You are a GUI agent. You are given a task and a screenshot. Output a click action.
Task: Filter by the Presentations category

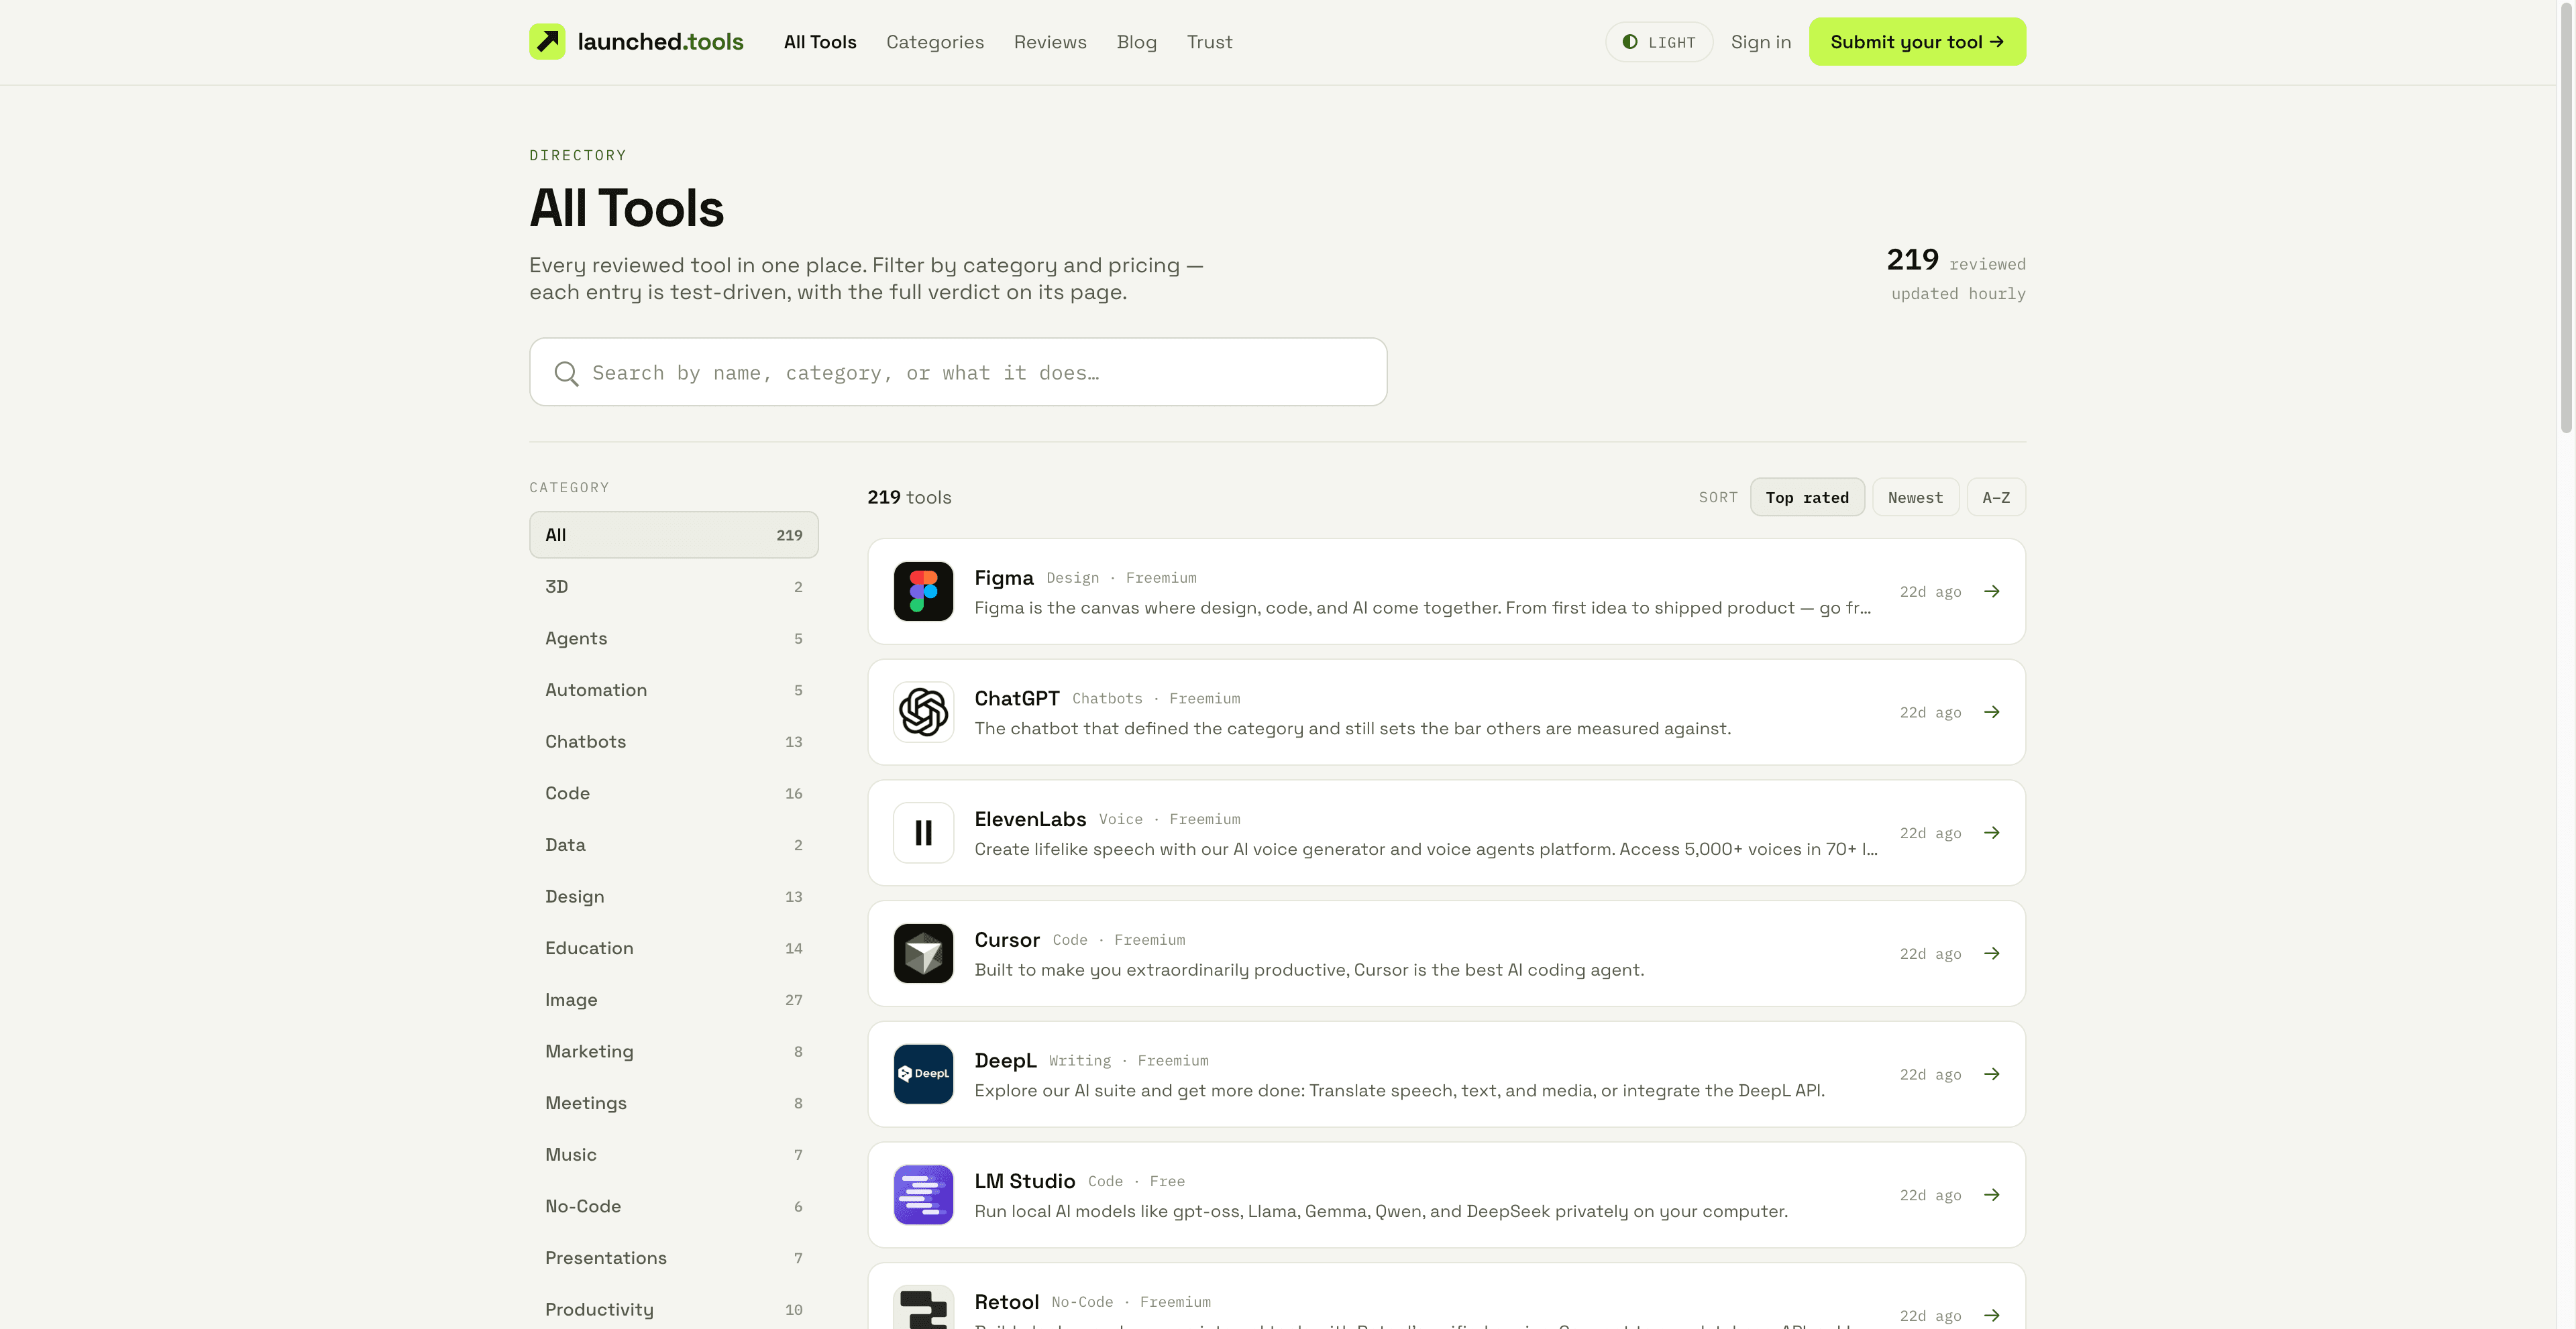click(674, 1258)
